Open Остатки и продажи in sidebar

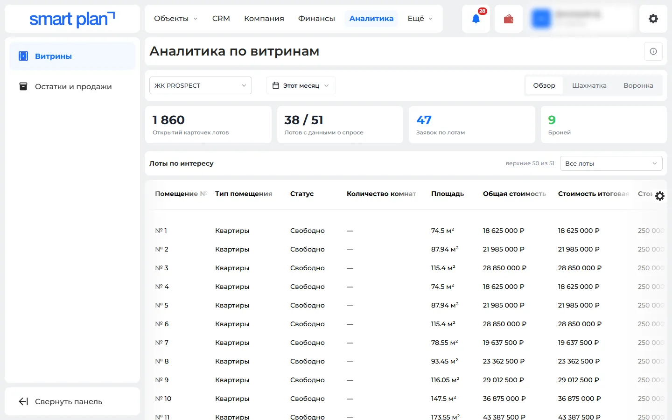(72, 86)
